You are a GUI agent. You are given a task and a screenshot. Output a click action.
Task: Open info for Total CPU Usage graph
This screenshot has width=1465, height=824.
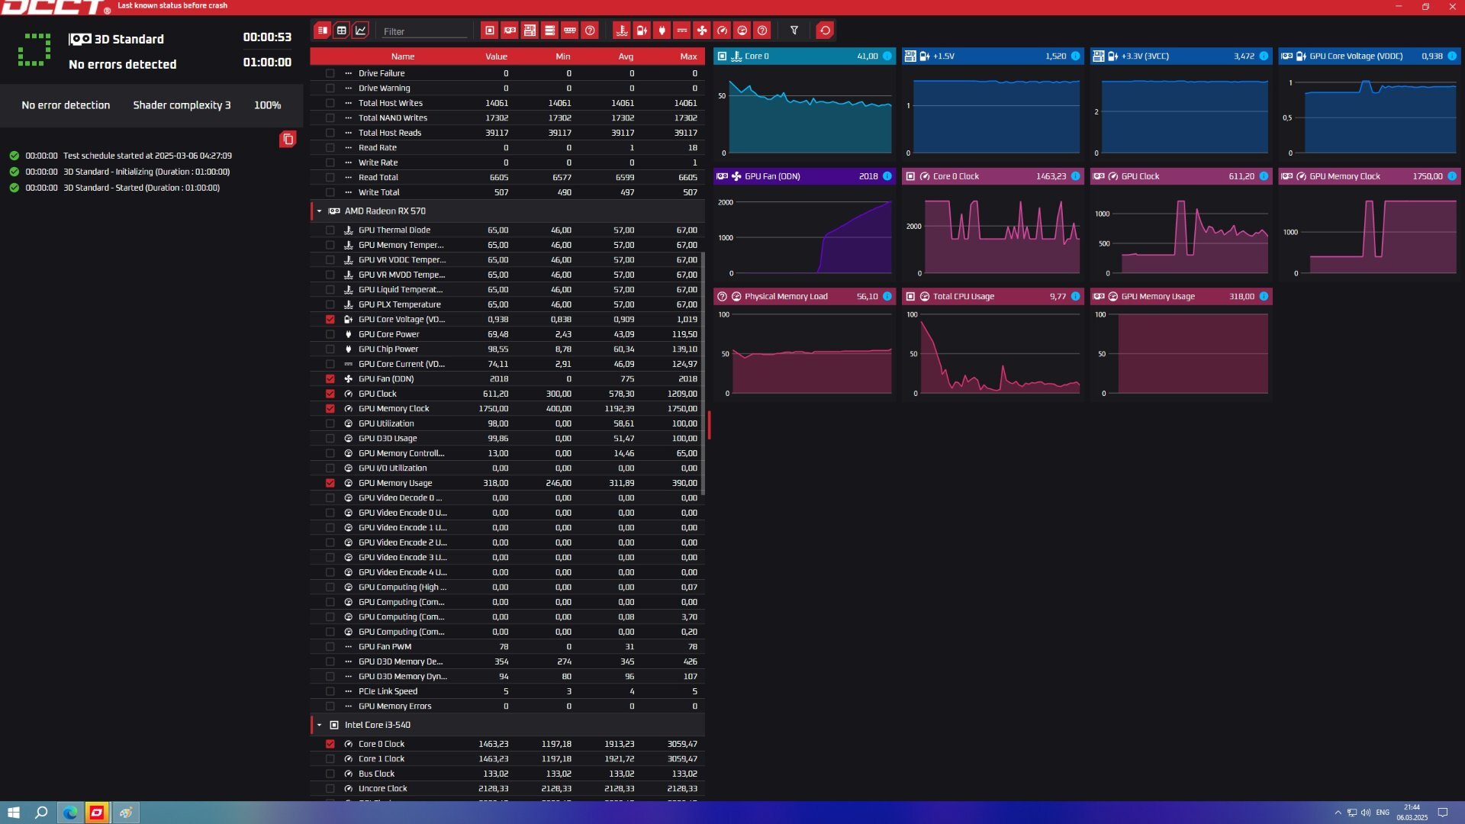pyautogui.click(x=1076, y=296)
